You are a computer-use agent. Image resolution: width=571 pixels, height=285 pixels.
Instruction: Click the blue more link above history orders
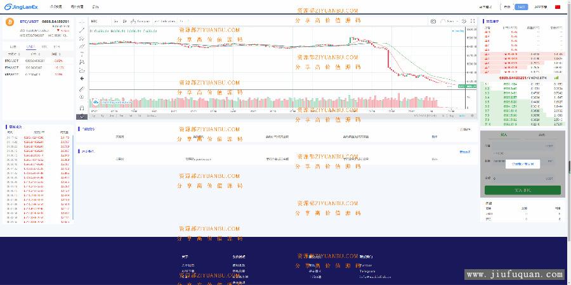point(464,151)
